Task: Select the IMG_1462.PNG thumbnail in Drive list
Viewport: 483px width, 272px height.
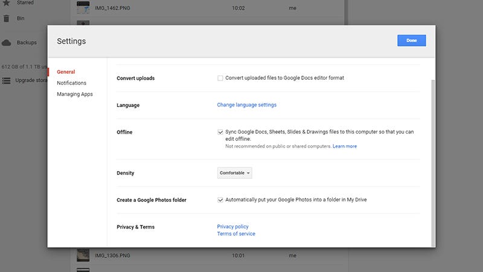Action: 83,8
